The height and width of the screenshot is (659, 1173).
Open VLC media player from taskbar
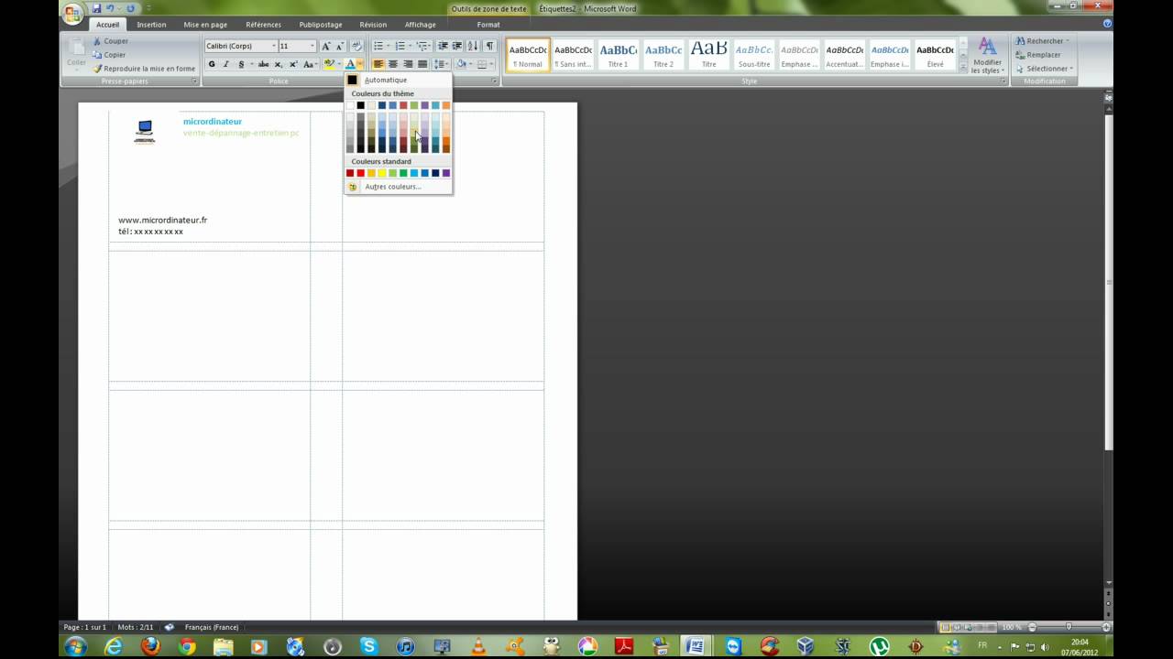point(478,646)
